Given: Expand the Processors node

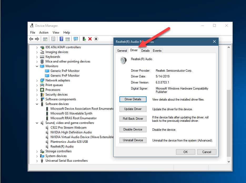Looking at the screenshot, I should pos(37,90).
